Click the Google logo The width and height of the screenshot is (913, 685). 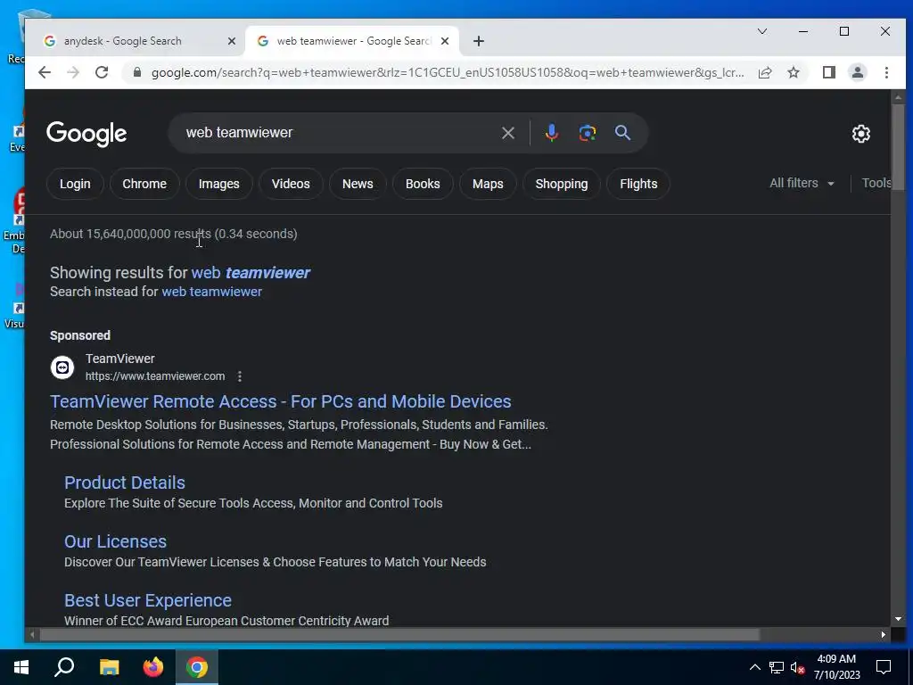click(x=86, y=134)
